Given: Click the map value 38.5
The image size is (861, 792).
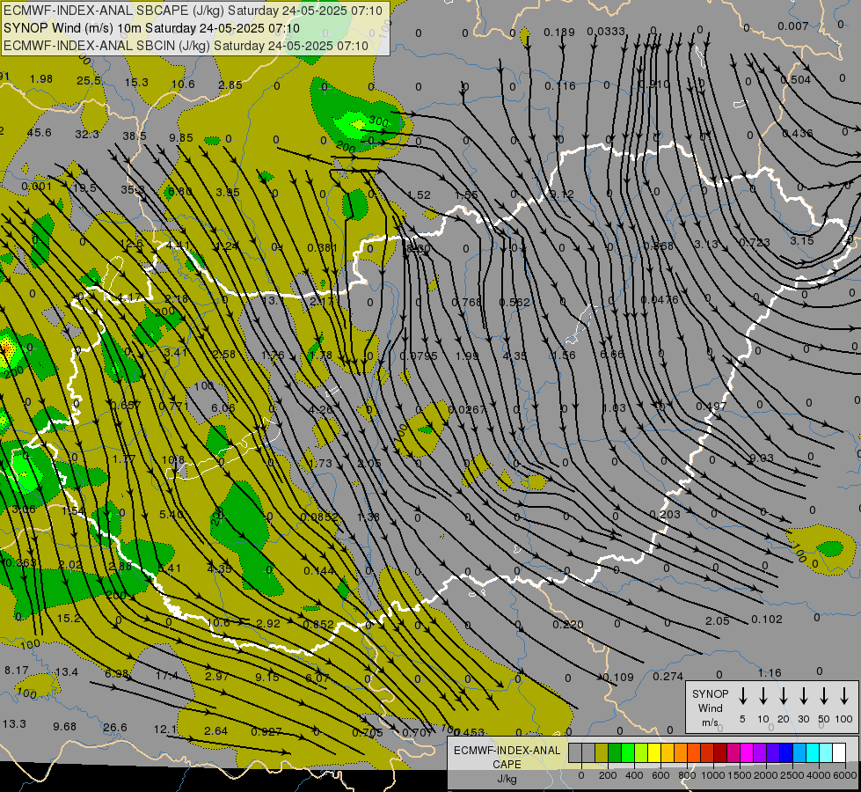Looking at the screenshot, I should pyautogui.click(x=135, y=136).
